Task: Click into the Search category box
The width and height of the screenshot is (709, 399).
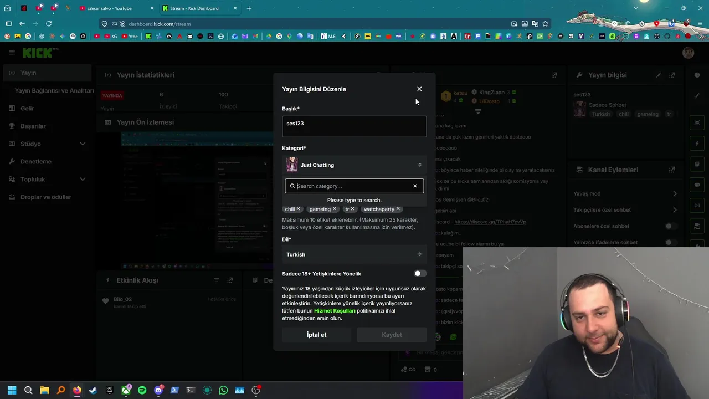Action: [353, 186]
